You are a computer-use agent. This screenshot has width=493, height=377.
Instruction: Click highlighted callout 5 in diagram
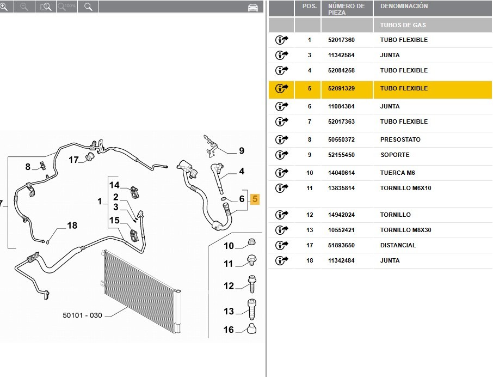point(255,199)
